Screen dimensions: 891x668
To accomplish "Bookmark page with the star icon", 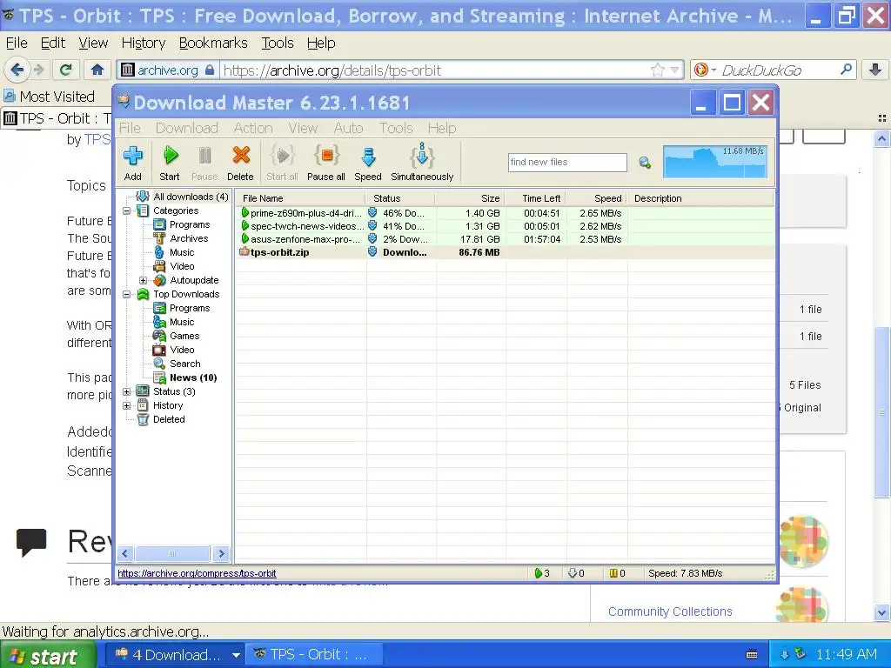I will coord(658,70).
